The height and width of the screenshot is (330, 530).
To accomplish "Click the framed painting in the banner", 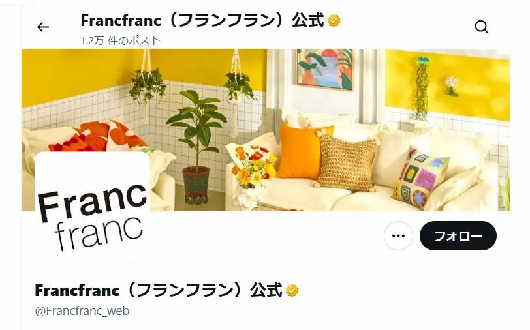I will (x=325, y=70).
